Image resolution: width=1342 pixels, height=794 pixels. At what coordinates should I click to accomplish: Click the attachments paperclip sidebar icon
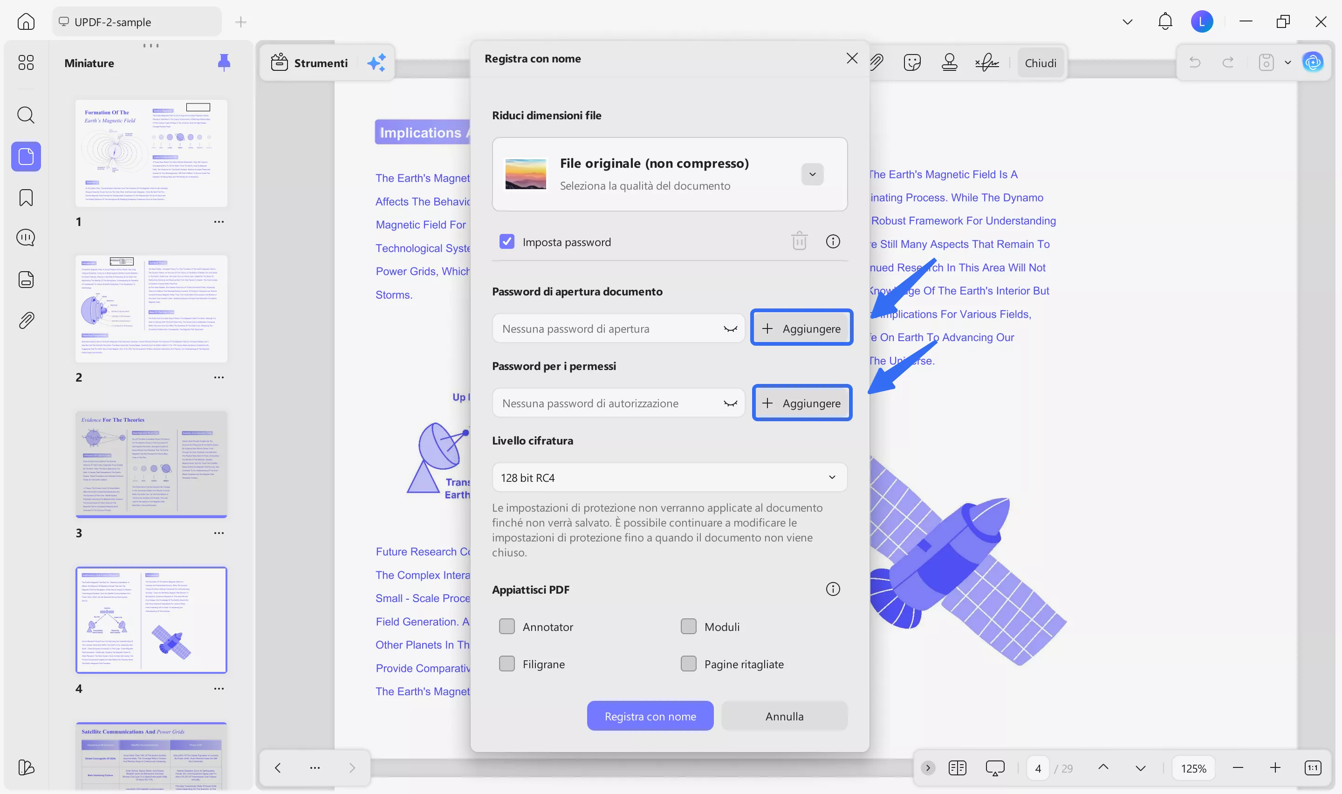click(26, 321)
